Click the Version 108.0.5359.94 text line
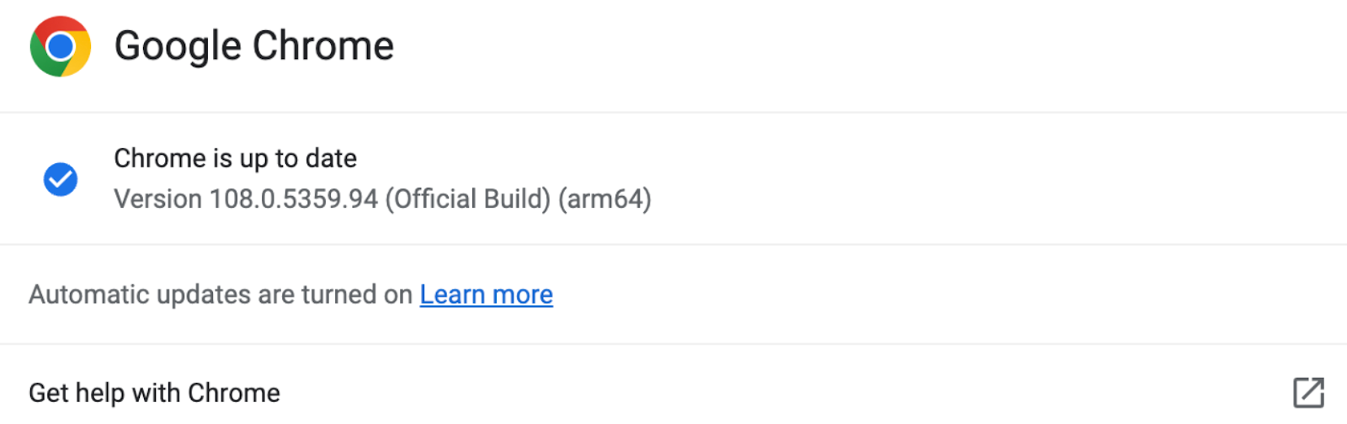 click(382, 199)
